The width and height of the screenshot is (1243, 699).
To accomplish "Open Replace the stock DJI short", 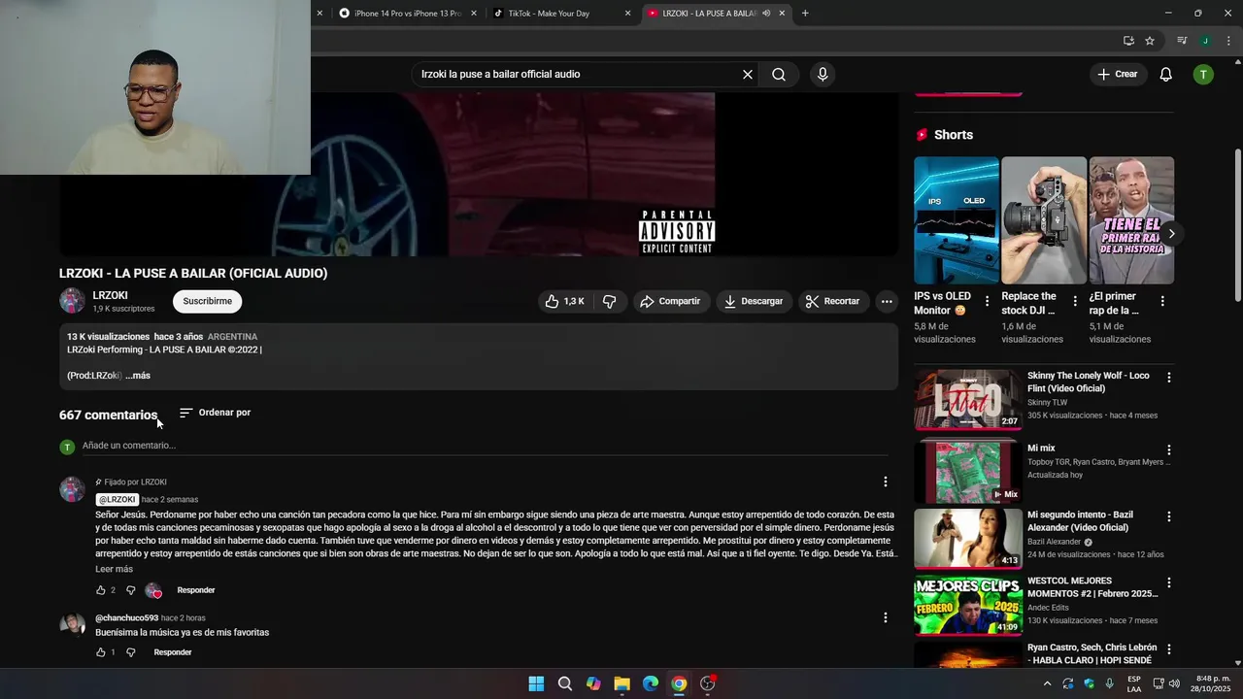I will (1044, 220).
